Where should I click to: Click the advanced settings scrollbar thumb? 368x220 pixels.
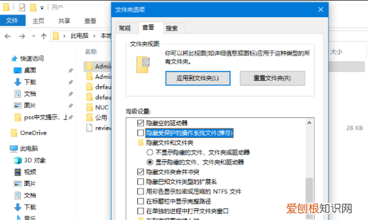coord(309,198)
